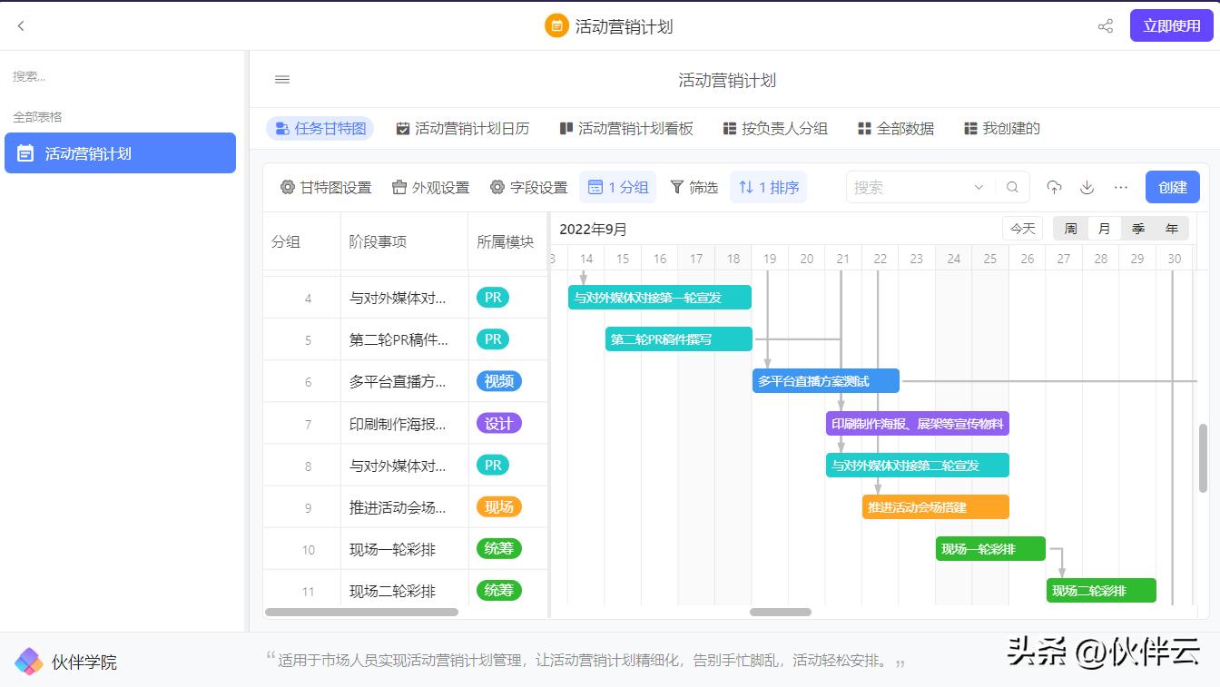Open the 外观设置 appearance settings

(x=430, y=187)
